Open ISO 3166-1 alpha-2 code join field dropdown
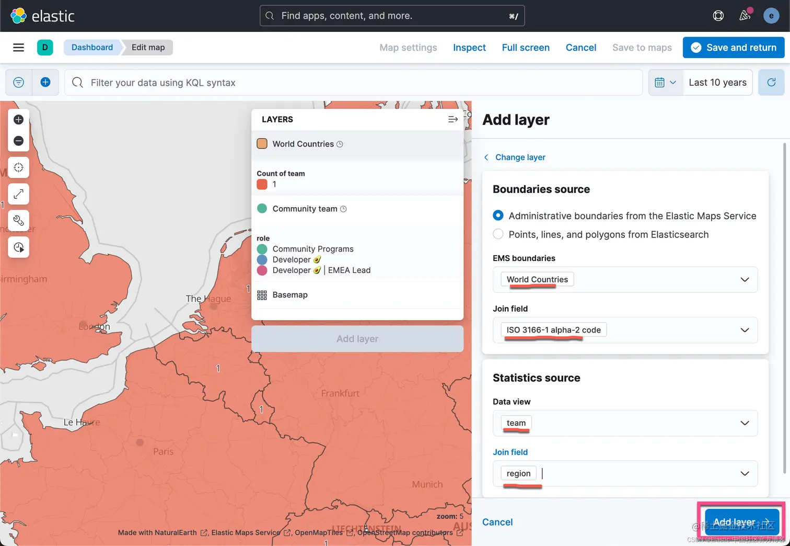The width and height of the screenshot is (790, 546). point(625,330)
